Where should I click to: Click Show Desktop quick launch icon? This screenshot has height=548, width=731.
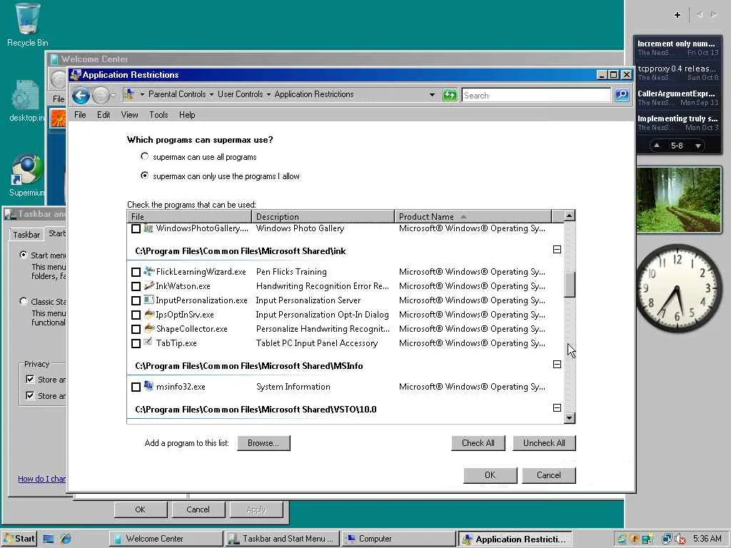[x=49, y=539]
